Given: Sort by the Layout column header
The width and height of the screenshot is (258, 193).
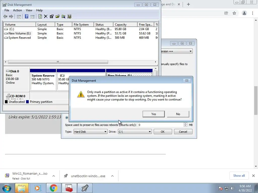Looking at the screenshot, I should (x=45, y=25).
